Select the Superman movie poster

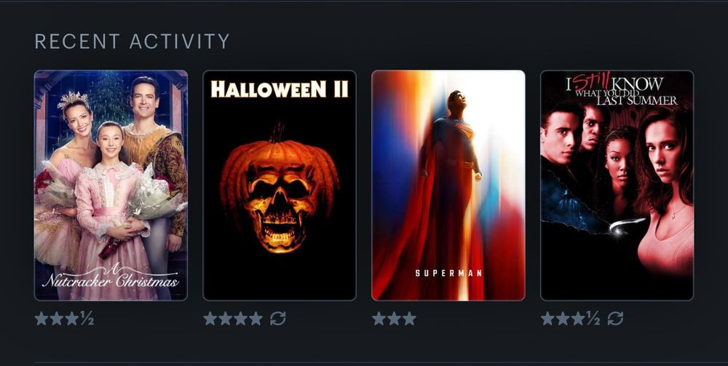448,185
